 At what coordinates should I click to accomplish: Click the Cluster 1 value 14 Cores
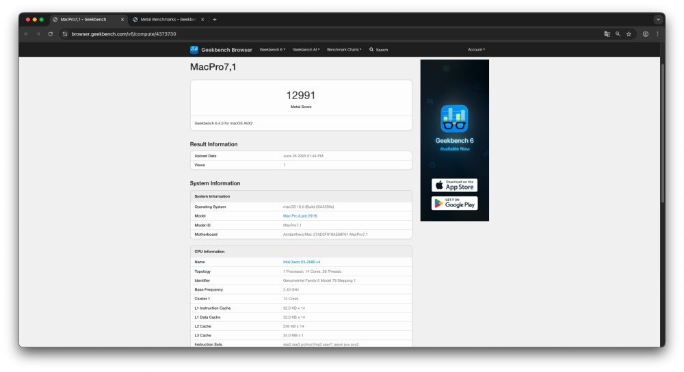pyautogui.click(x=291, y=299)
